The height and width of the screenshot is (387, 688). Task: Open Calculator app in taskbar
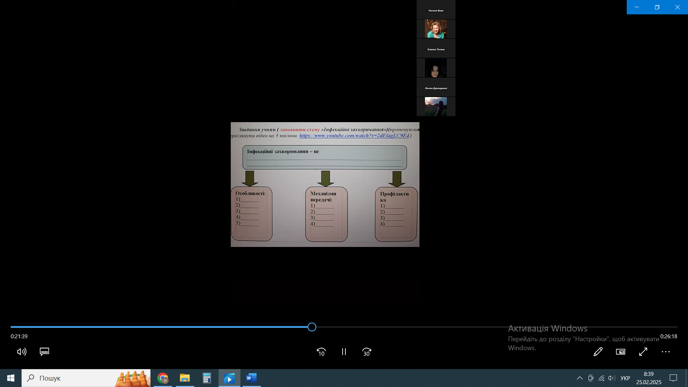tap(207, 378)
